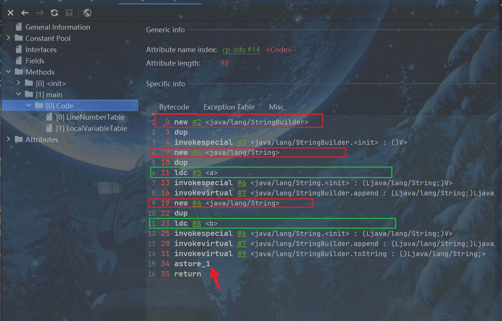Click the close X toolbar icon
Screen dimensions: 502x321
pos(11,13)
